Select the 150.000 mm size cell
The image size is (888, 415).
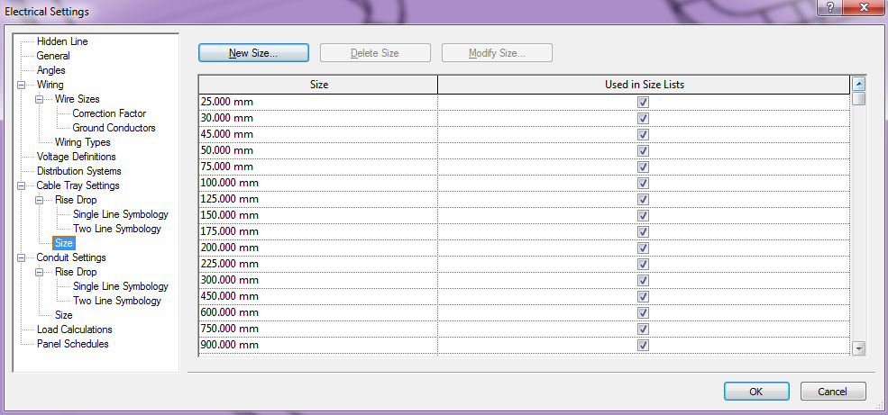318,215
